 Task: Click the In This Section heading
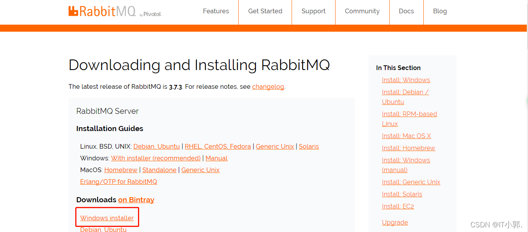[x=398, y=68]
